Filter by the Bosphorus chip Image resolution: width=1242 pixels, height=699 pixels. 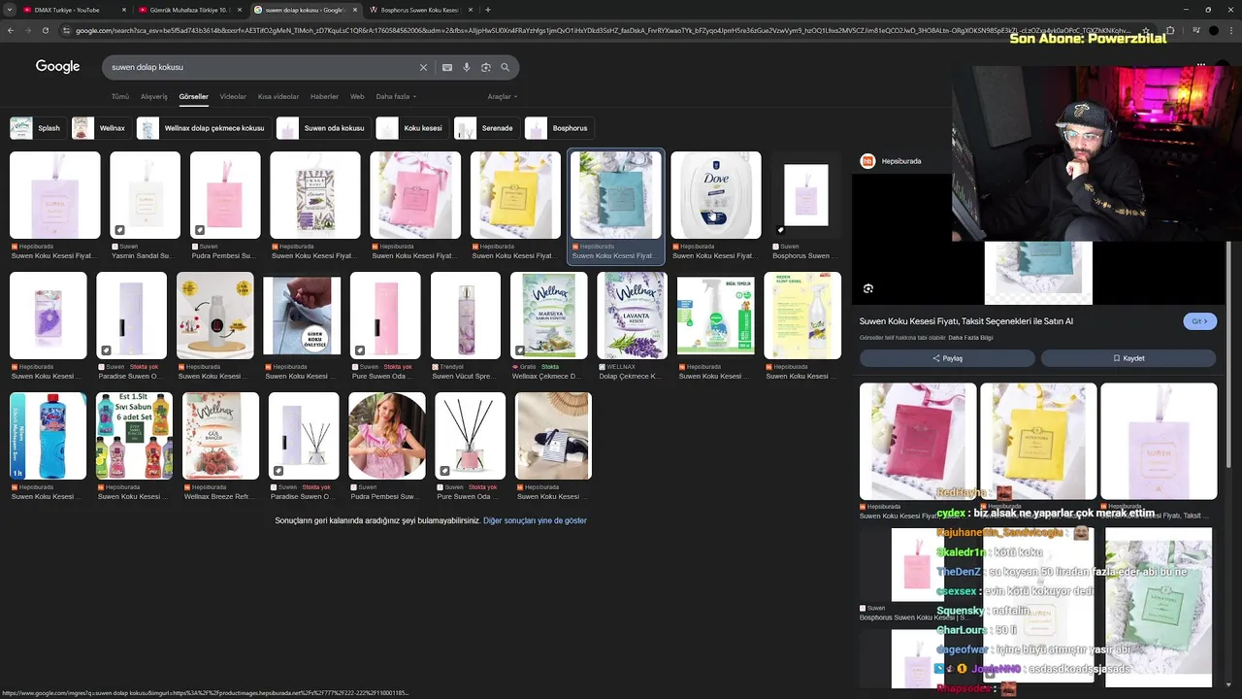click(x=559, y=128)
